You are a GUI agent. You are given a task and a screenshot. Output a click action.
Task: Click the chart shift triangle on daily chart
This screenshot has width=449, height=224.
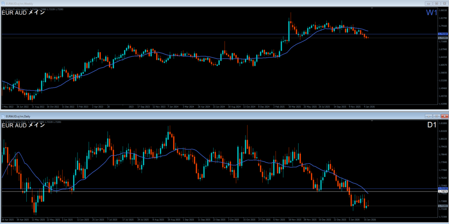(x=372, y=120)
